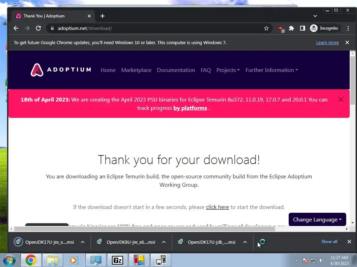Screen dimensions: 357x267
Task: Expand options for OpenJDK8U-jre download
Action: click(x=164, y=242)
